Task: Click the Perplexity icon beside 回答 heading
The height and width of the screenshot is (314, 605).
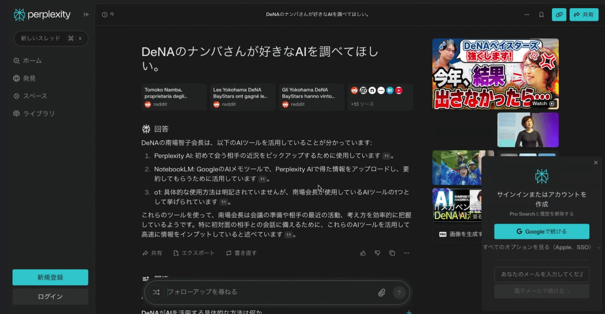Action: pyautogui.click(x=146, y=128)
